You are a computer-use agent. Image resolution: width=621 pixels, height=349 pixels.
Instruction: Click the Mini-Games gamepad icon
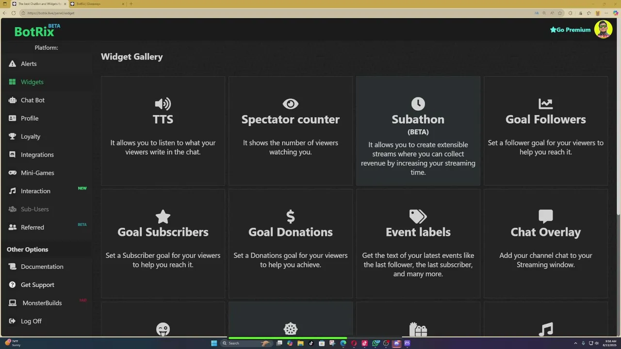point(12,173)
